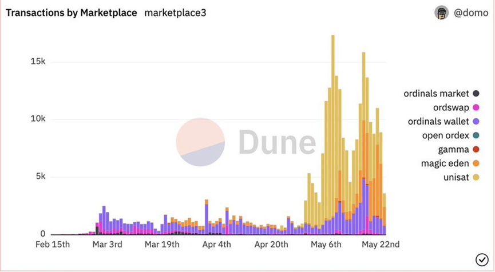
Task: Click the marketplace3 subtitle
Action: [175, 13]
